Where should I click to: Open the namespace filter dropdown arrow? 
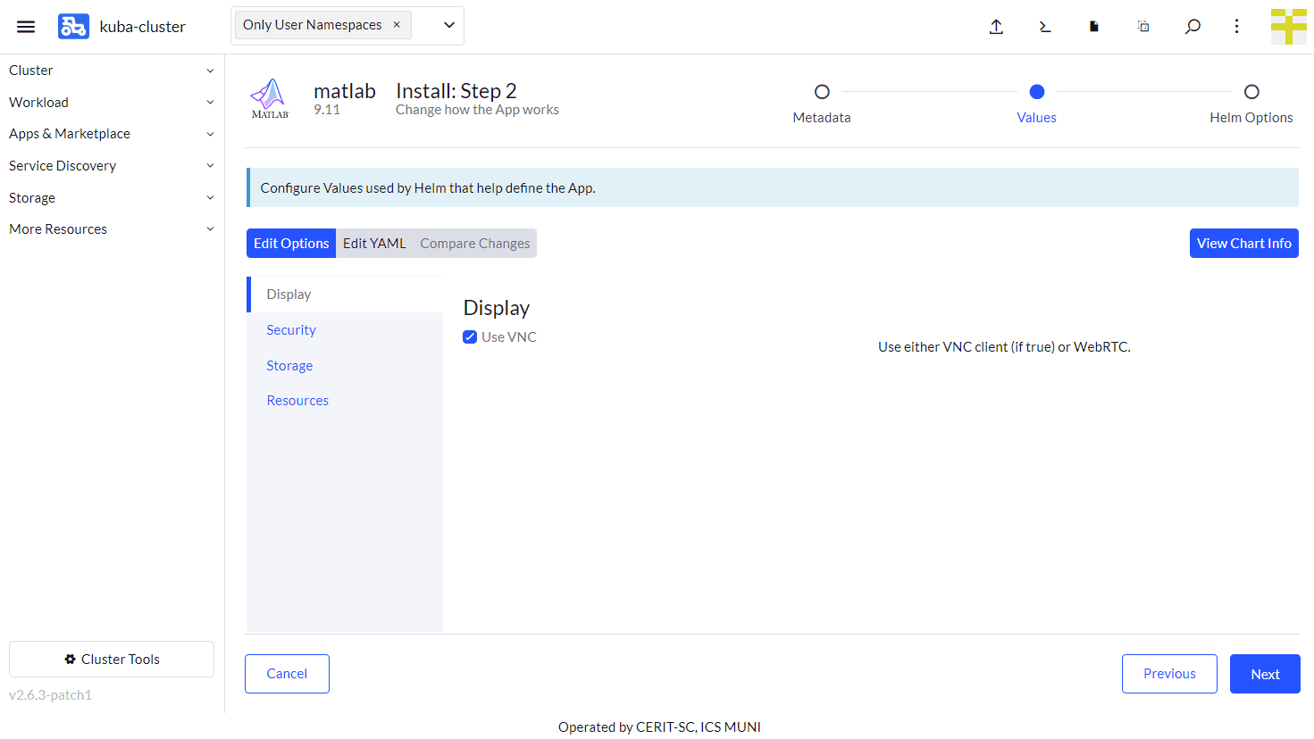click(449, 25)
